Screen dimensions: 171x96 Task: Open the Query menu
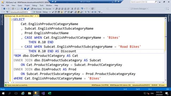(x=20, y=5)
